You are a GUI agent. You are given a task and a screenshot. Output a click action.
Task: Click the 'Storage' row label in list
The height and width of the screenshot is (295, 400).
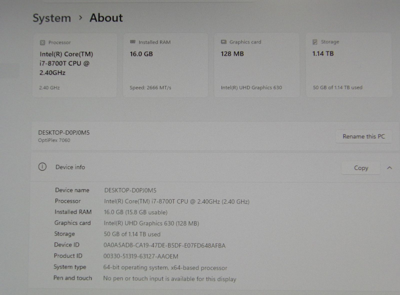click(64, 234)
